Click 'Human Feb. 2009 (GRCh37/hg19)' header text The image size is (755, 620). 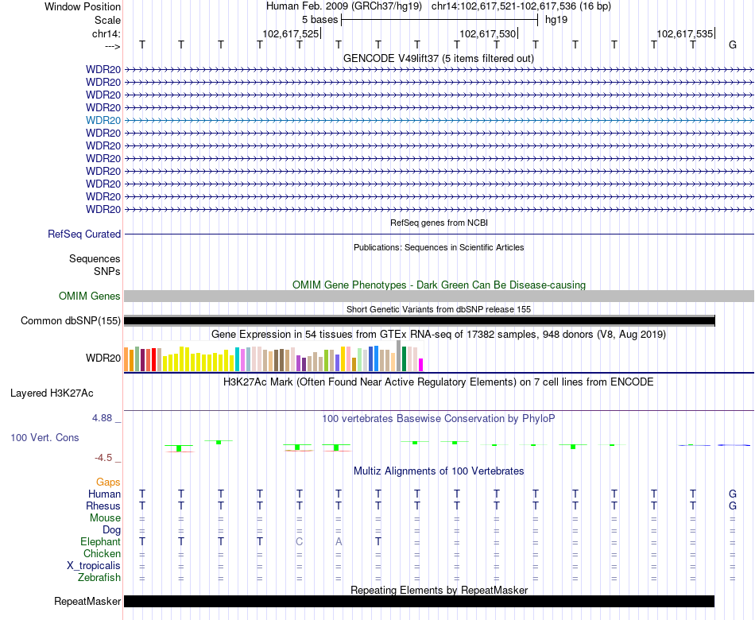pos(344,6)
